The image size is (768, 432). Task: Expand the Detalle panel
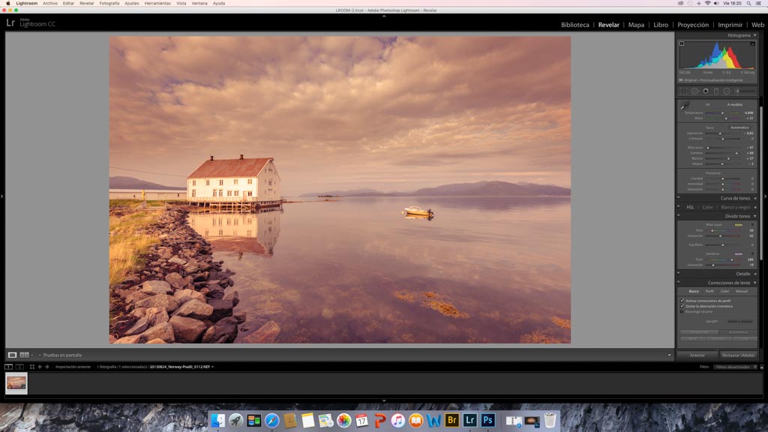pos(742,274)
